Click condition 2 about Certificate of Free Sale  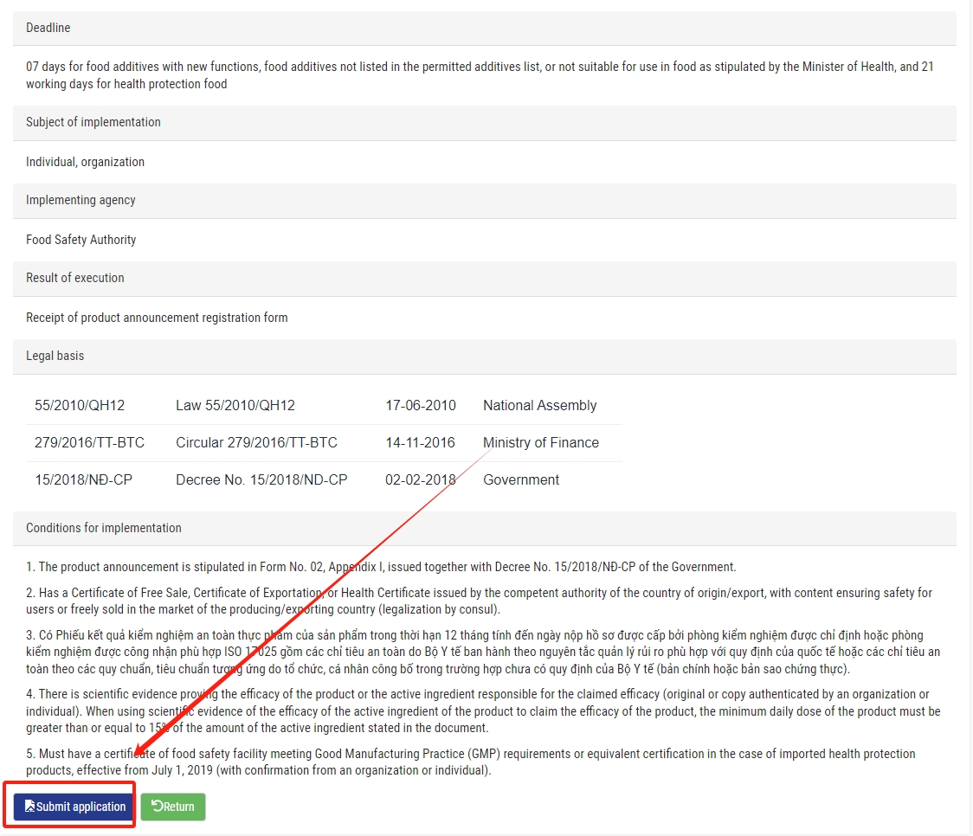pos(479,601)
